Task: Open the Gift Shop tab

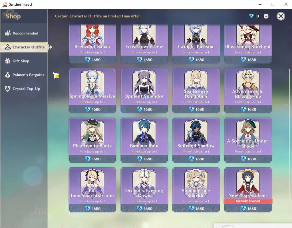Action: (x=24, y=61)
